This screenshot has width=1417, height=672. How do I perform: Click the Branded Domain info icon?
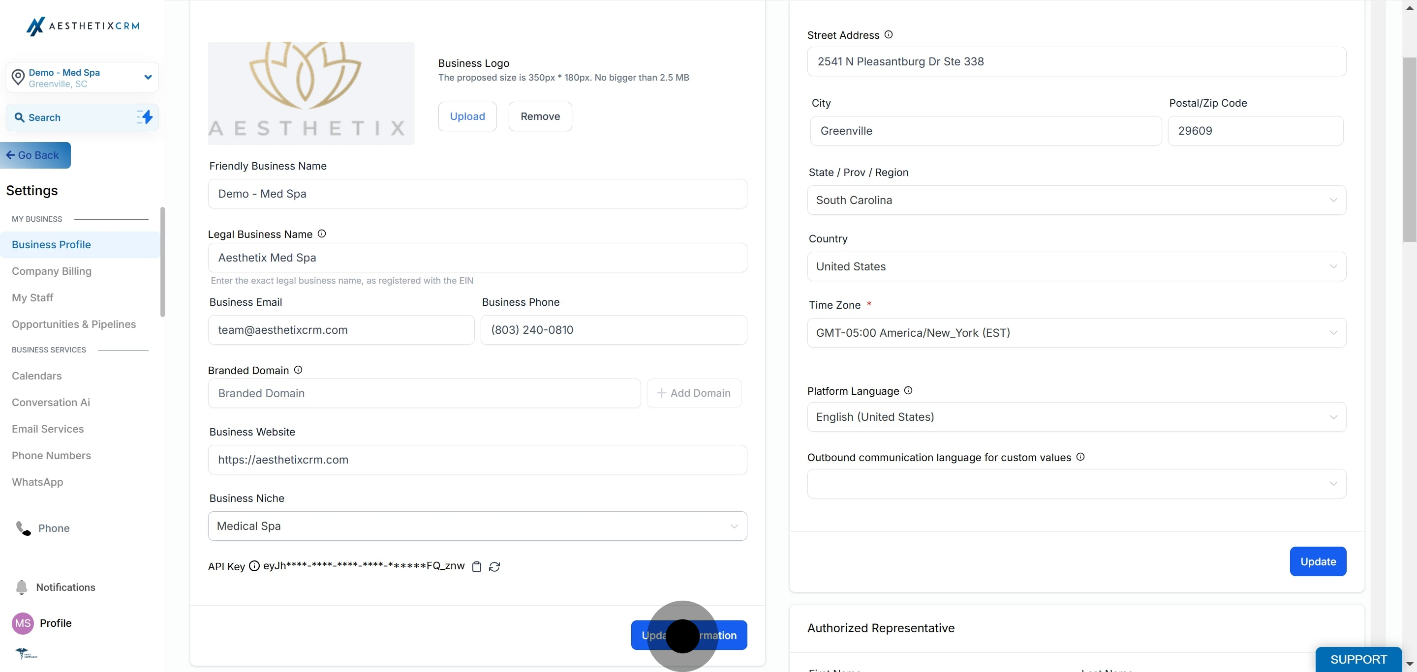298,370
